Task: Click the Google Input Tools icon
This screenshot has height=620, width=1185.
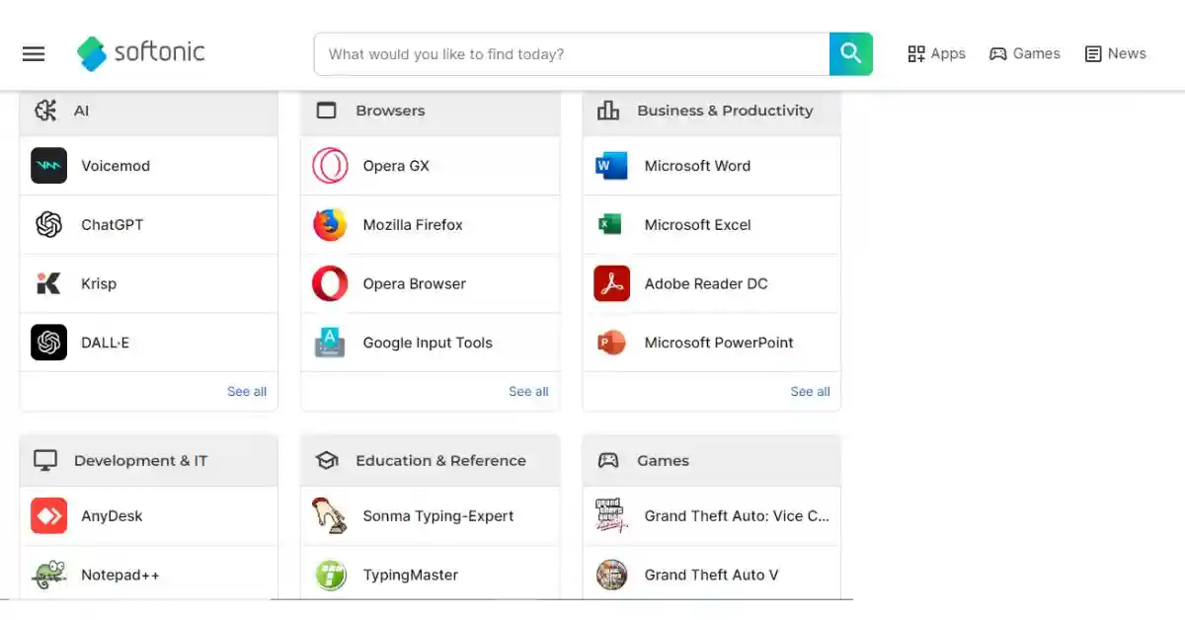Action: [330, 343]
